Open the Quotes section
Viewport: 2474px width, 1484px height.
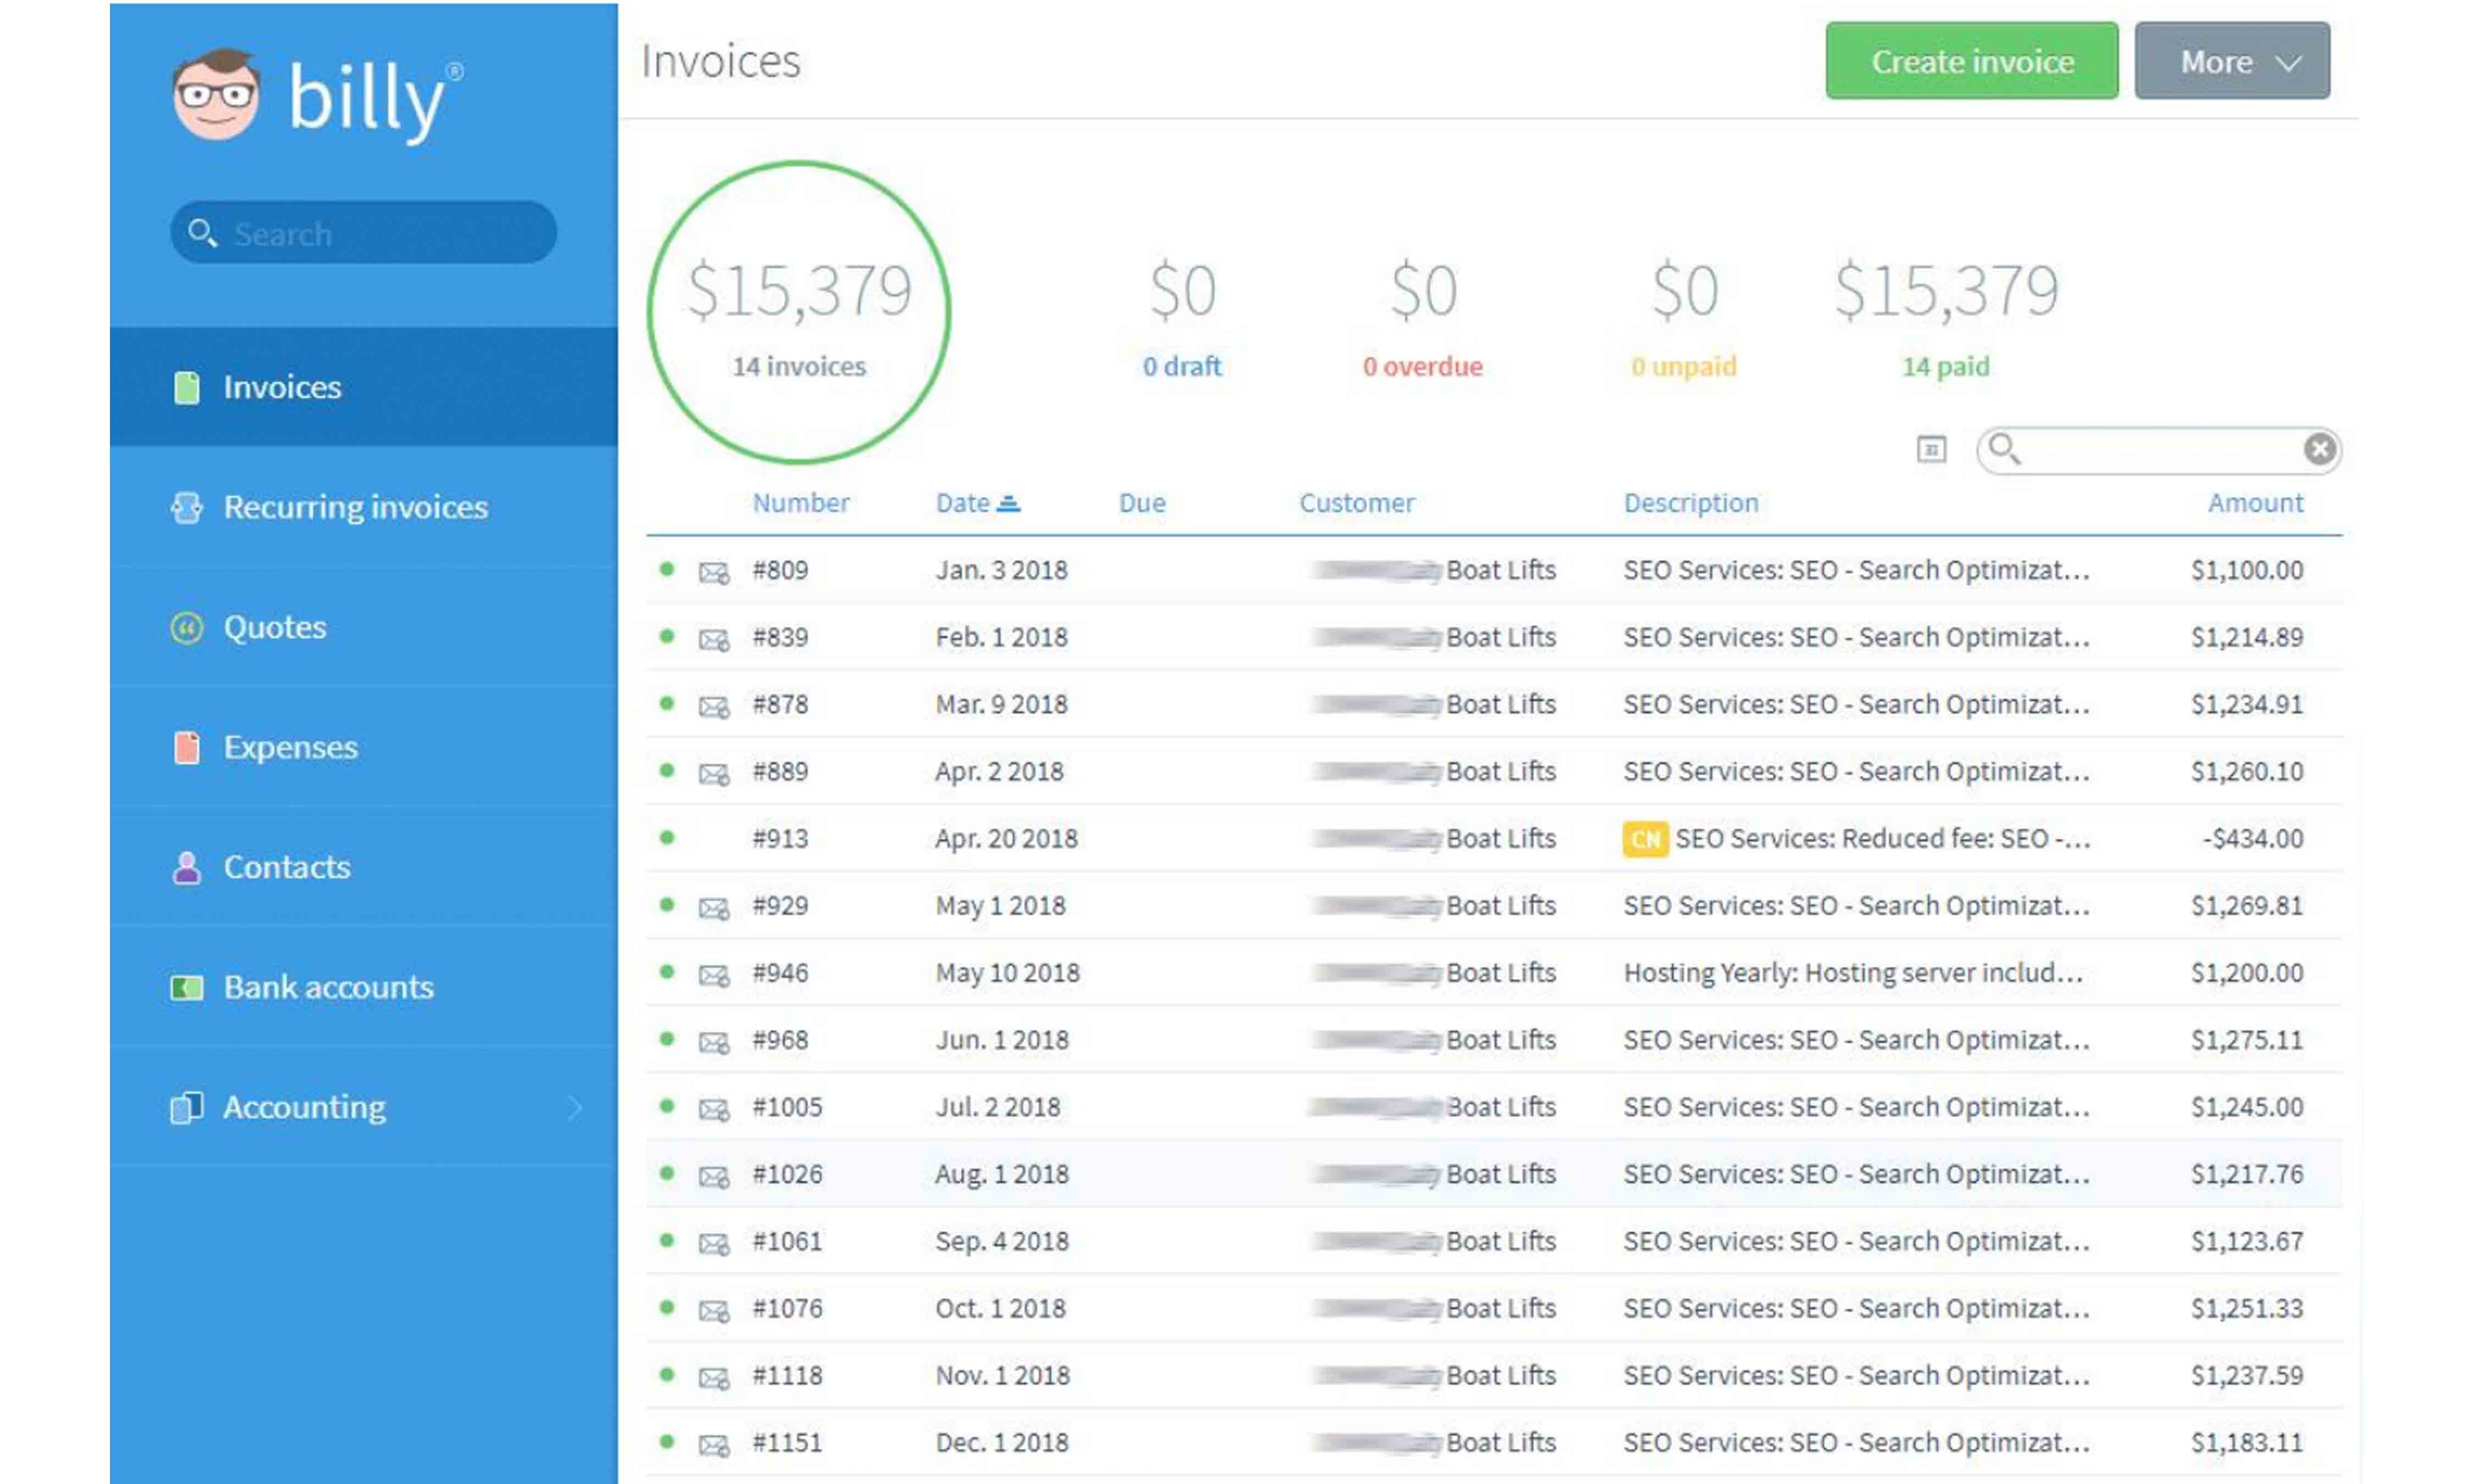363,628
